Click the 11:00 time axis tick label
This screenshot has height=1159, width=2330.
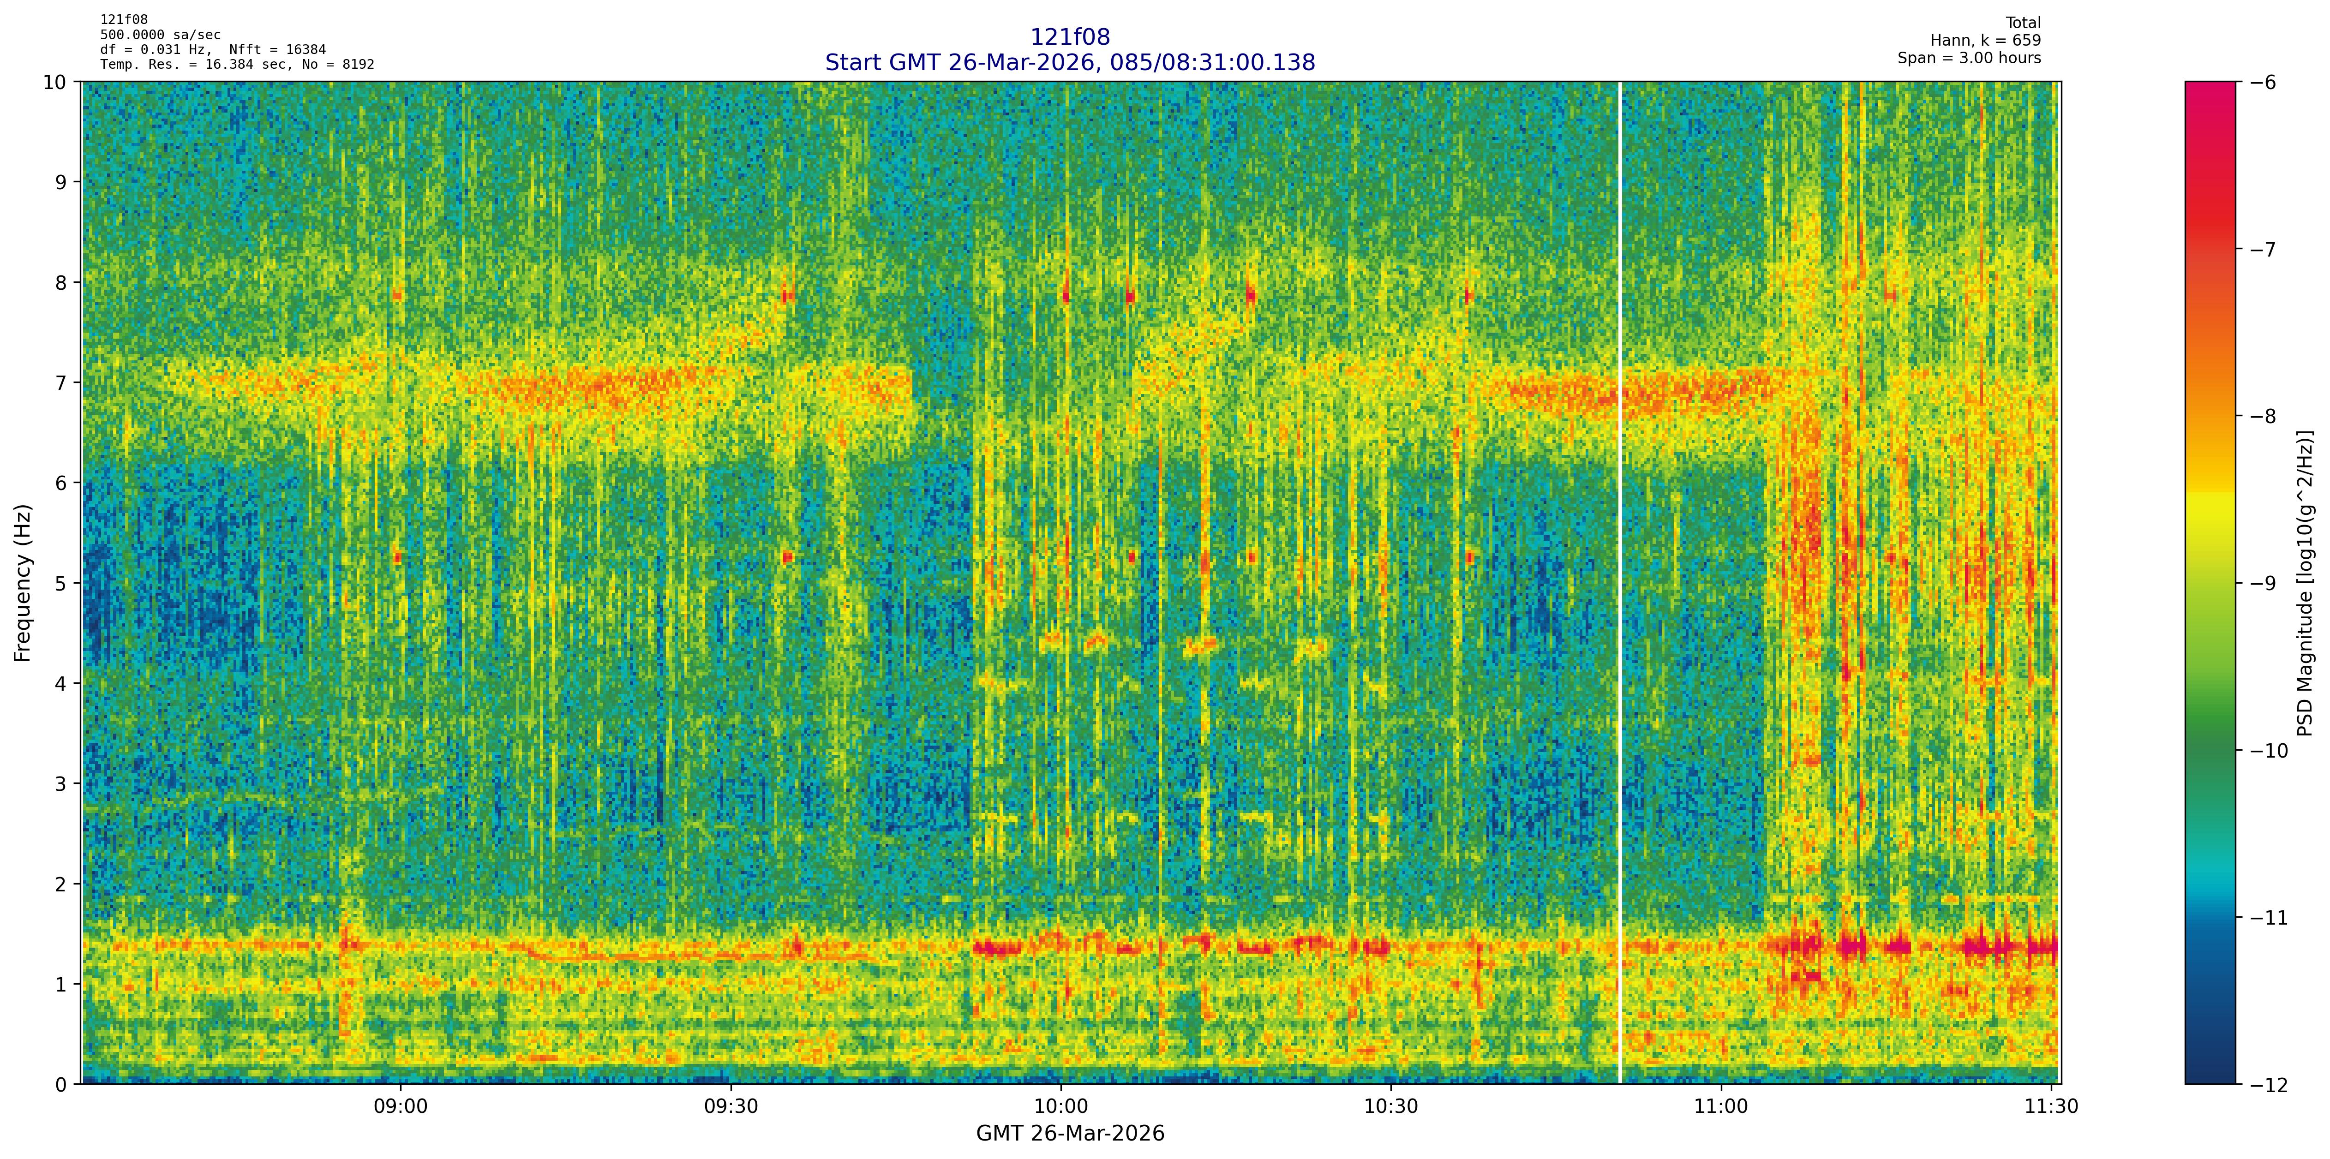click(x=1720, y=1106)
